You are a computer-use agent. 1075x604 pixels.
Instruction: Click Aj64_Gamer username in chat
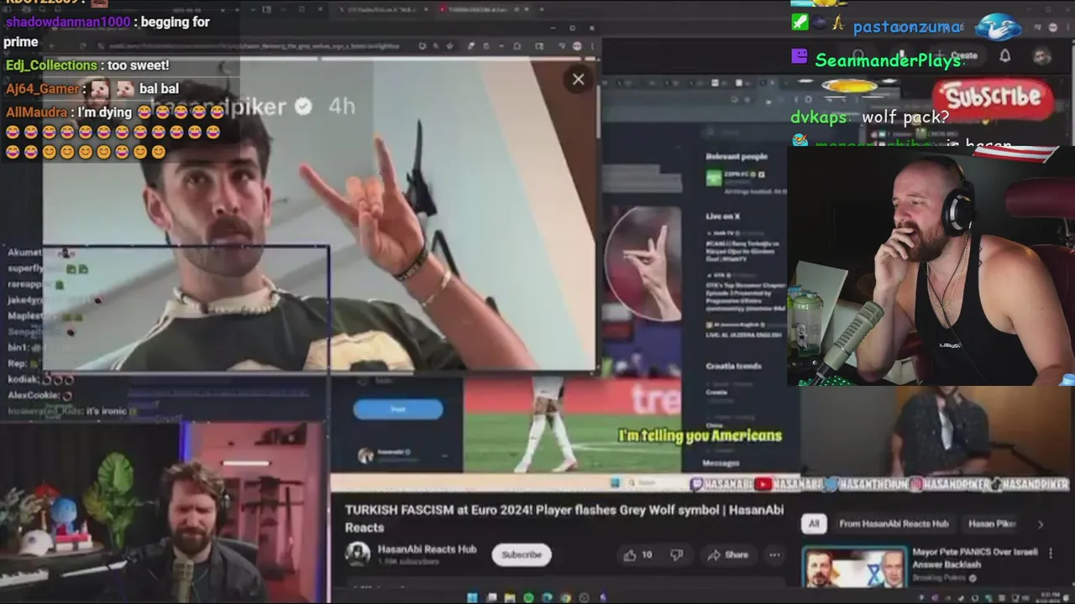pyautogui.click(x=42, y=89)
